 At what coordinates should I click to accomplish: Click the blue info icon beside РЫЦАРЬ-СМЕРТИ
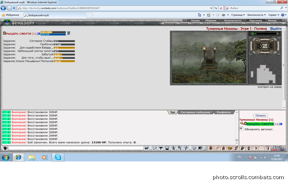pyautogui.click(x=39, y=34)
